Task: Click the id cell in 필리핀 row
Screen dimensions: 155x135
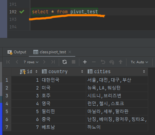Action: point(26,111)
